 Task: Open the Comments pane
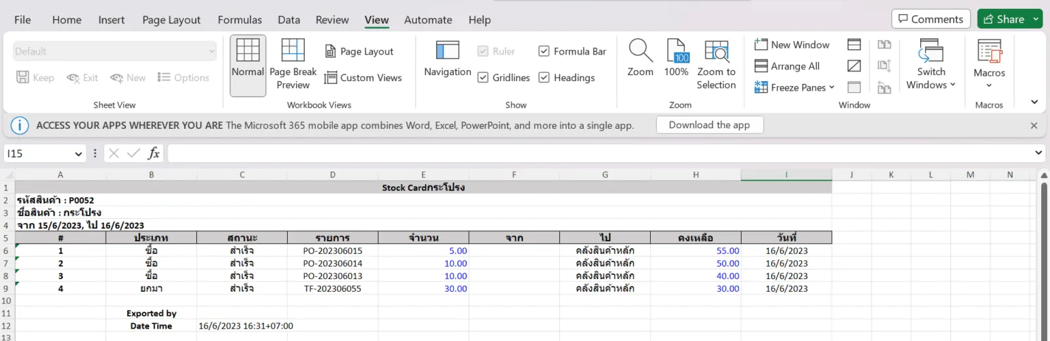tap(931, 19)
